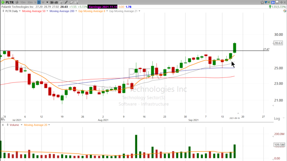Click the small icon at time axis left
Image resolution: width=287 pixels, height=161 pixels.
(x=2, y=119)
